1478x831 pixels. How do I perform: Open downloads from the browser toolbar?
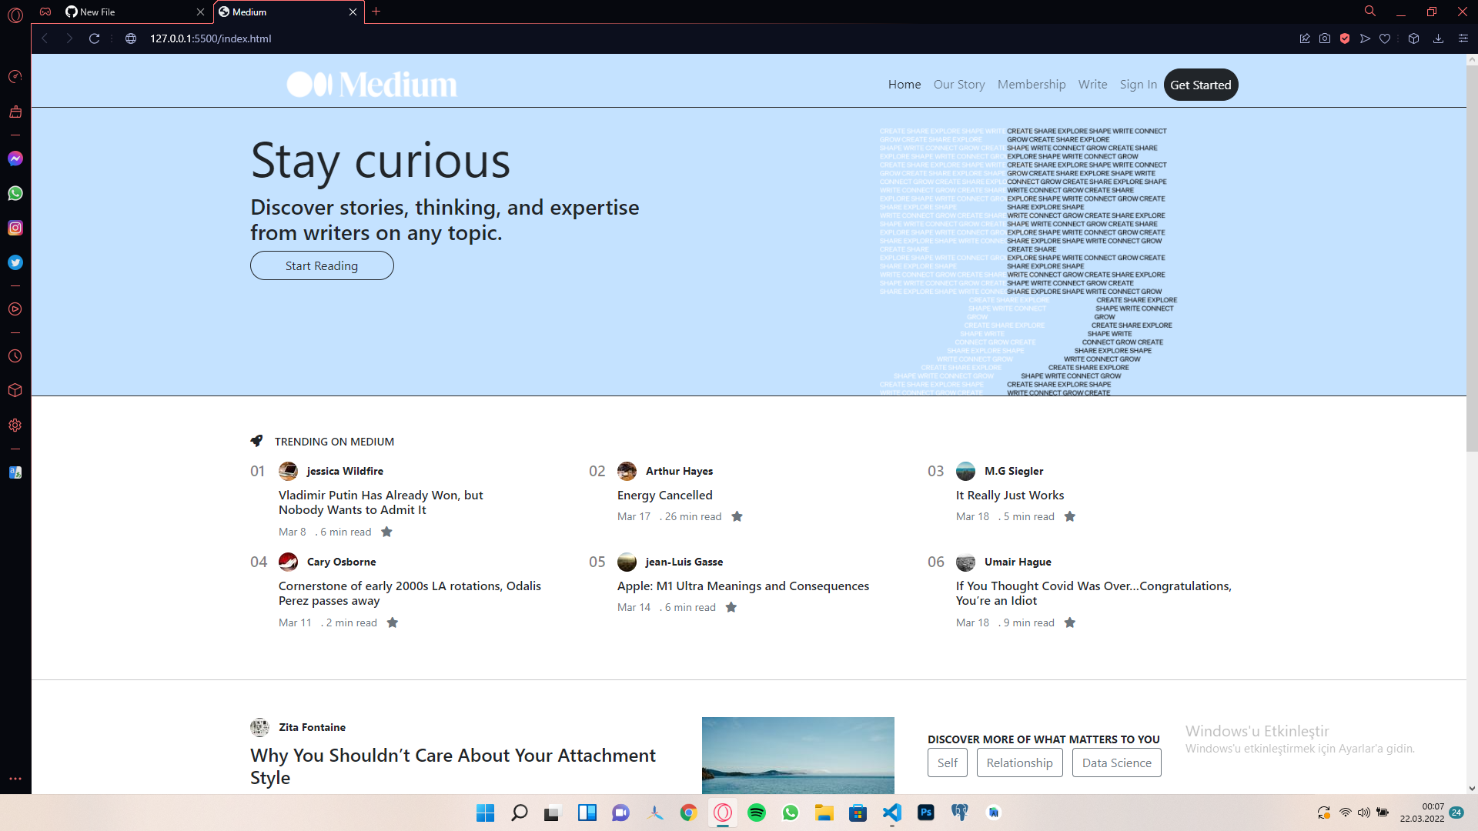click(x=1439, y=38)
